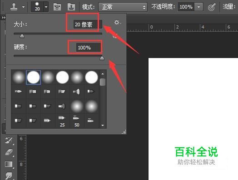
Task: Open the 不透明度 slider arrow
Action: pos(198,7)
